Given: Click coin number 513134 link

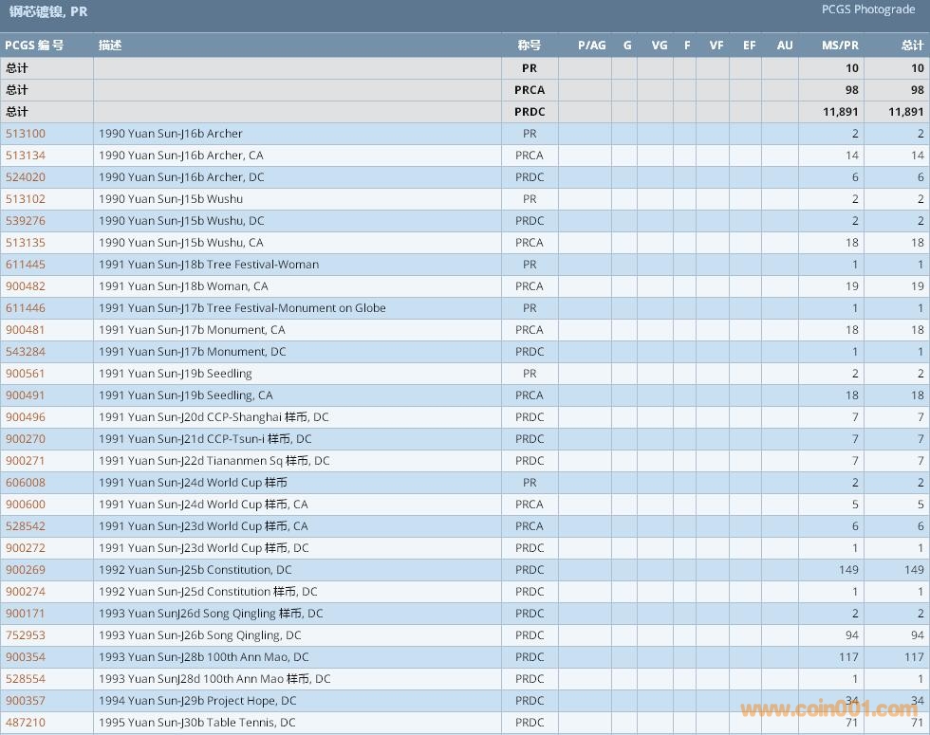Looking at the screenshot, I should tap(26, 156).
